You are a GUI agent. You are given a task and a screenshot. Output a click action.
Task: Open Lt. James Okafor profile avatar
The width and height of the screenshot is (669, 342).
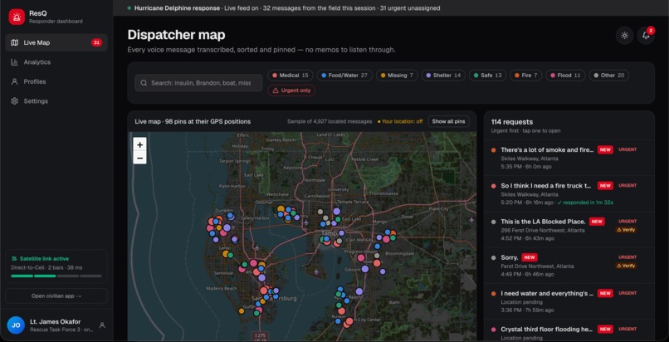[16, 325]
